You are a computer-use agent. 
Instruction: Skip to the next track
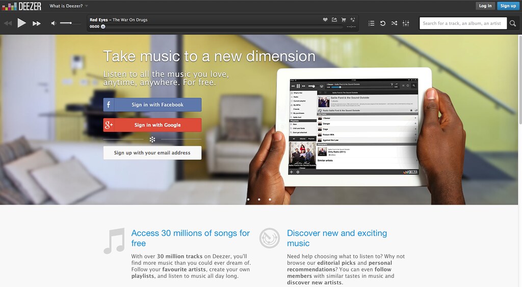coord(37,23)
